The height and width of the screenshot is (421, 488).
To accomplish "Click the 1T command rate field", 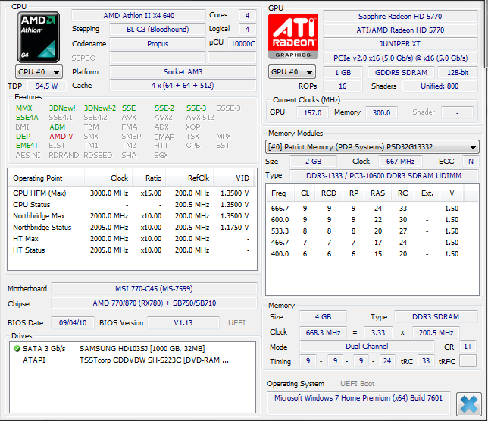I will click(468, 347).
